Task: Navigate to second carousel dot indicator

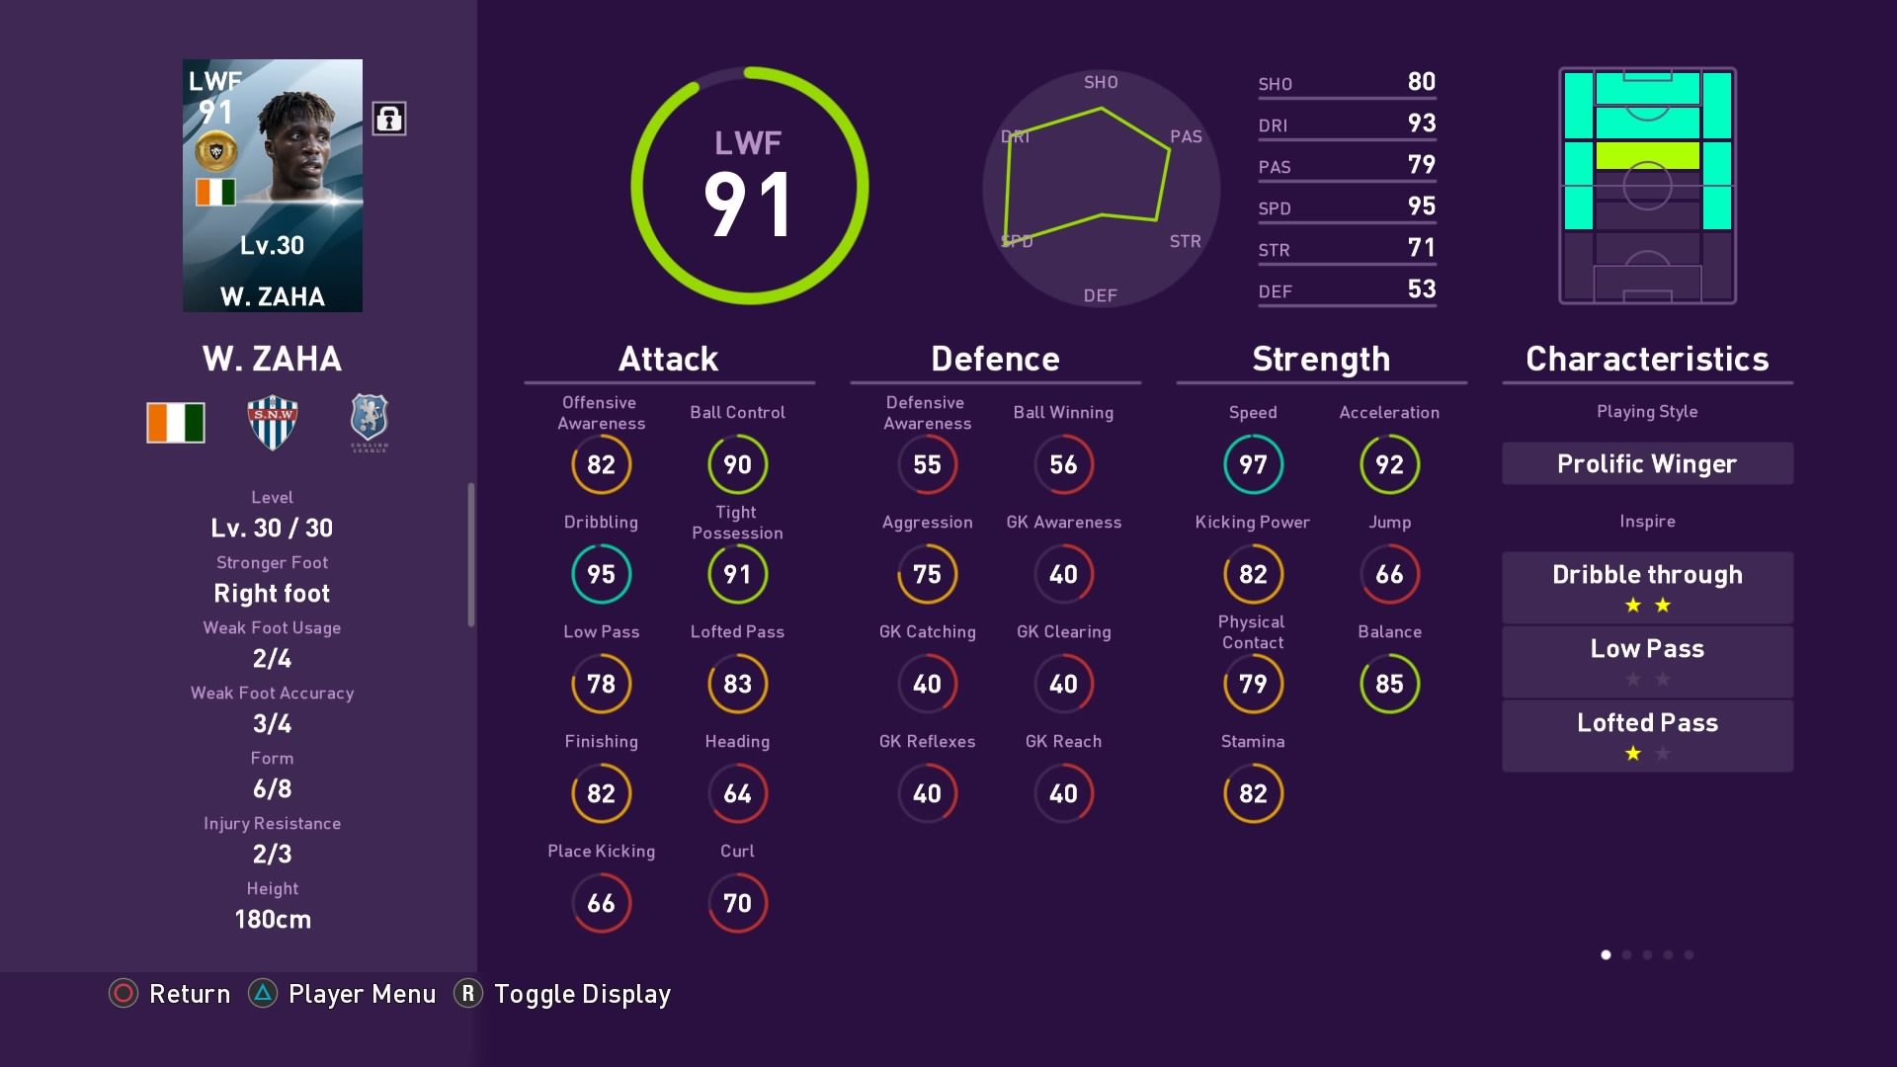Action: 1624,953
